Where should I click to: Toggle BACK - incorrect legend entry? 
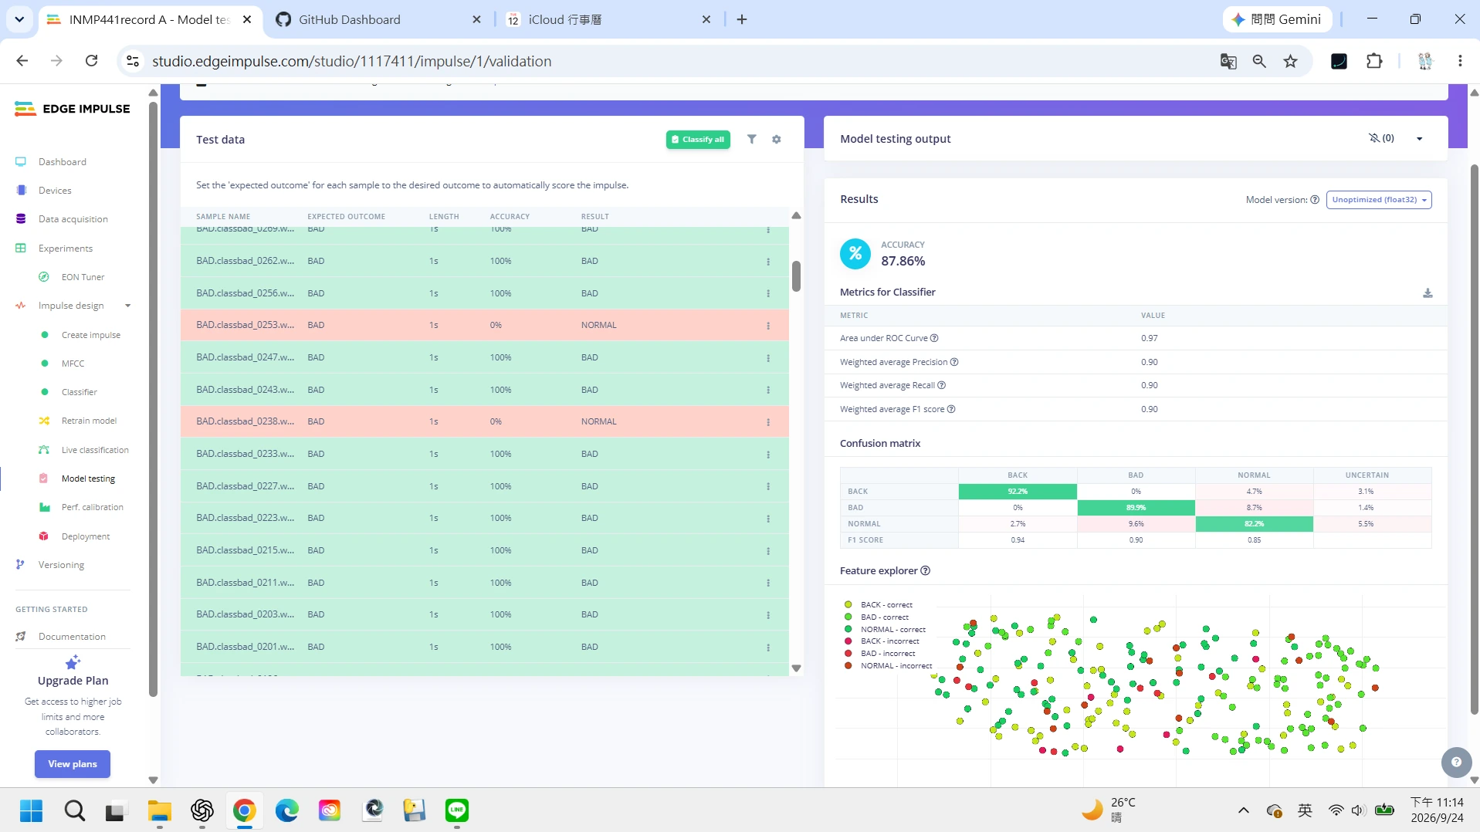coord(882,641)
